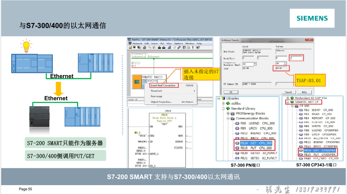Click the CP 300 folder icon
Image resolution: width=347 pixels, height=194 pixels.
[297, 106]
